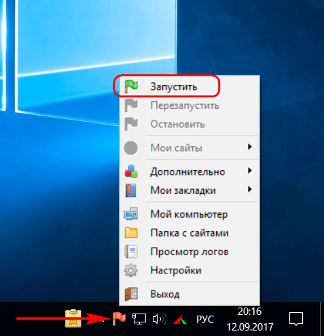Click the gear icon for Настройки

131,270
